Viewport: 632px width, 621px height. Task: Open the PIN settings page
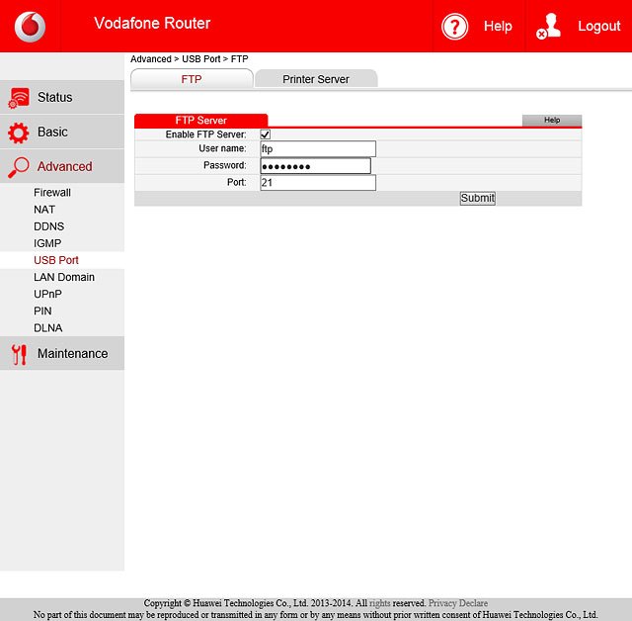(x=42, y=311)
